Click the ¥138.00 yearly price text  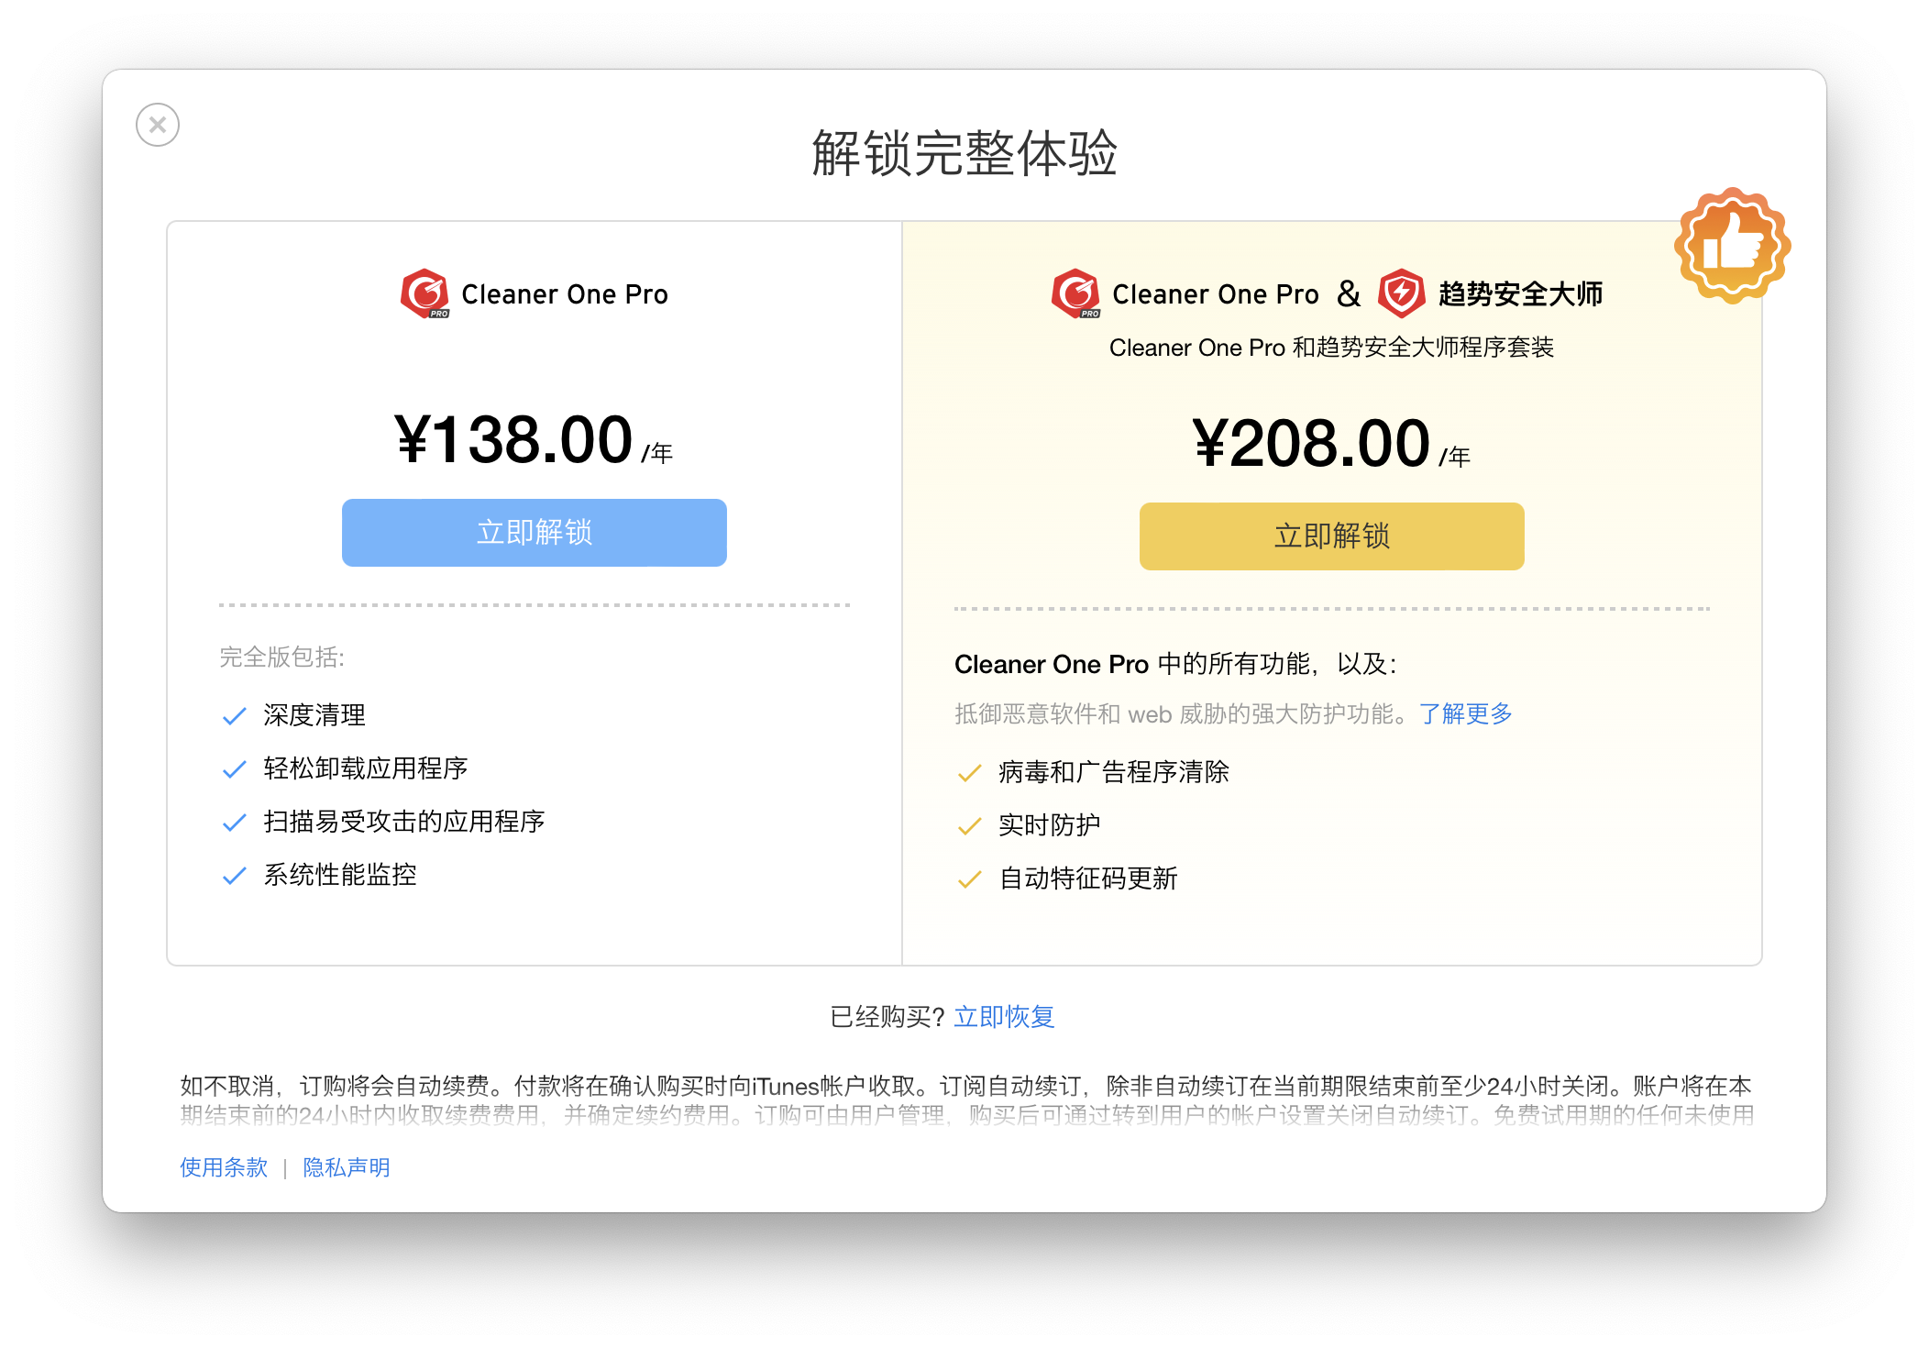click(x=513, y=440)
